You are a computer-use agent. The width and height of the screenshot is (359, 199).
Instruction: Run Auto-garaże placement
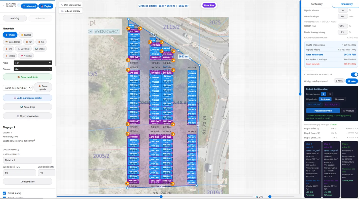point(43,87)
